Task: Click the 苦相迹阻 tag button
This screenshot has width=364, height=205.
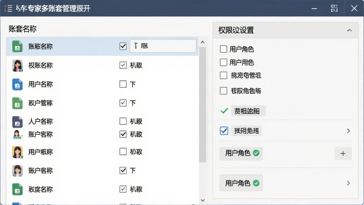Action: pos(248,111)
